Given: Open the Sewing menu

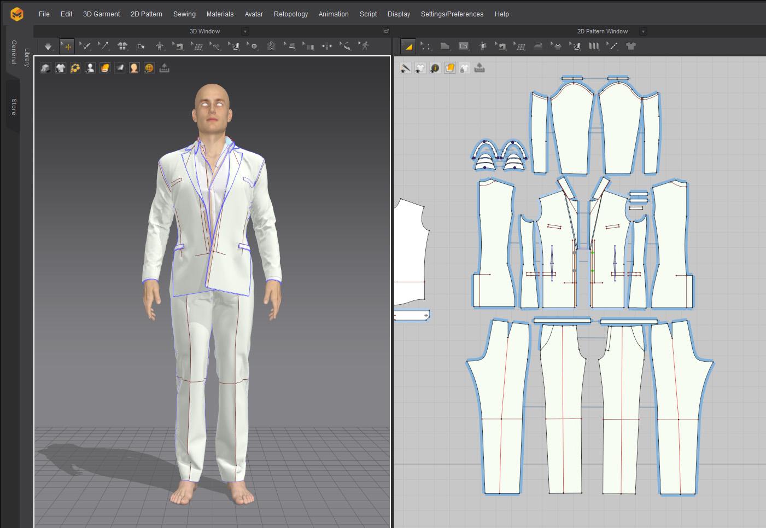Looking at the screenshot, I should pyautogui.click(x=184, y=14).
